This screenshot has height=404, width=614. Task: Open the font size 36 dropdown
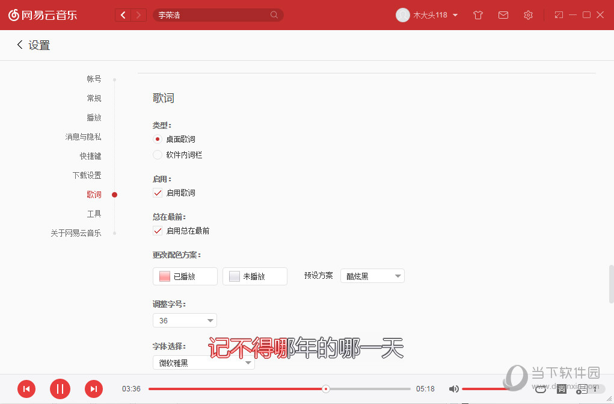[x=185, y=320]
